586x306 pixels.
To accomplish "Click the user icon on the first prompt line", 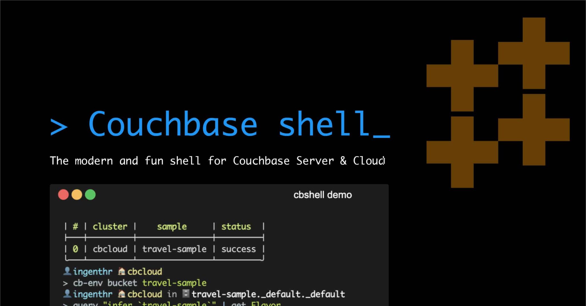I will pos(67,271).
